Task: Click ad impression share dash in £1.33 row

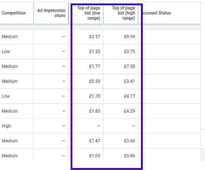Action: (x=63, y=52)
